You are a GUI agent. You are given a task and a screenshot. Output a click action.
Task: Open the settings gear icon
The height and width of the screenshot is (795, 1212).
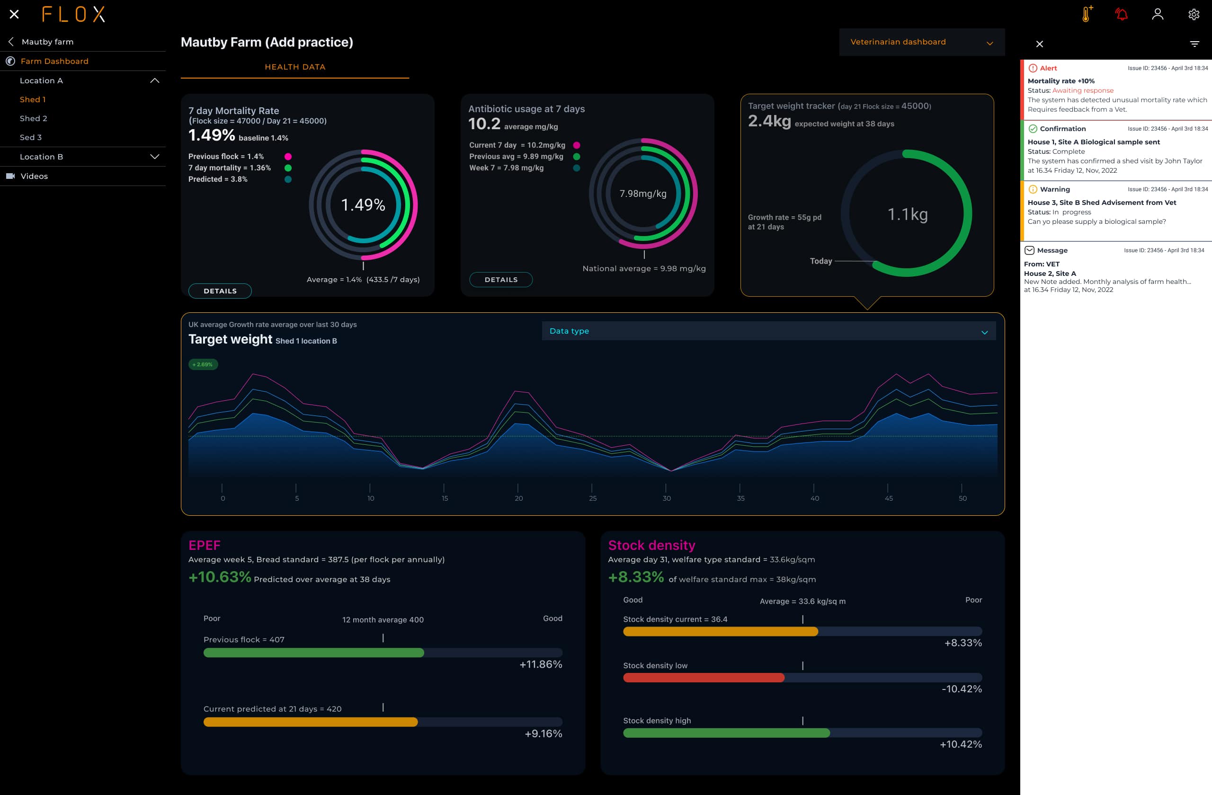tap(1194, 14)
